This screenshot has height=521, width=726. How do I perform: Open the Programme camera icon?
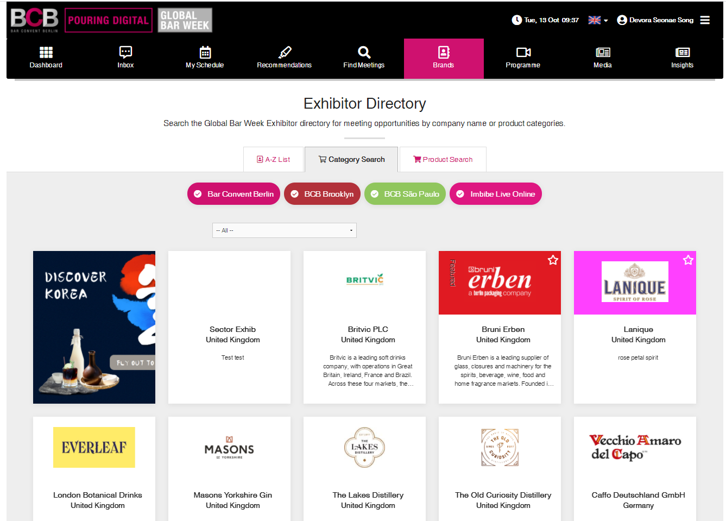pos(523,52)
